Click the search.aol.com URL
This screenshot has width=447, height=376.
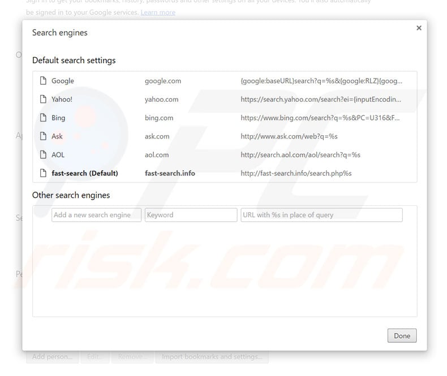pyautogui.click(x=300, y=155)
